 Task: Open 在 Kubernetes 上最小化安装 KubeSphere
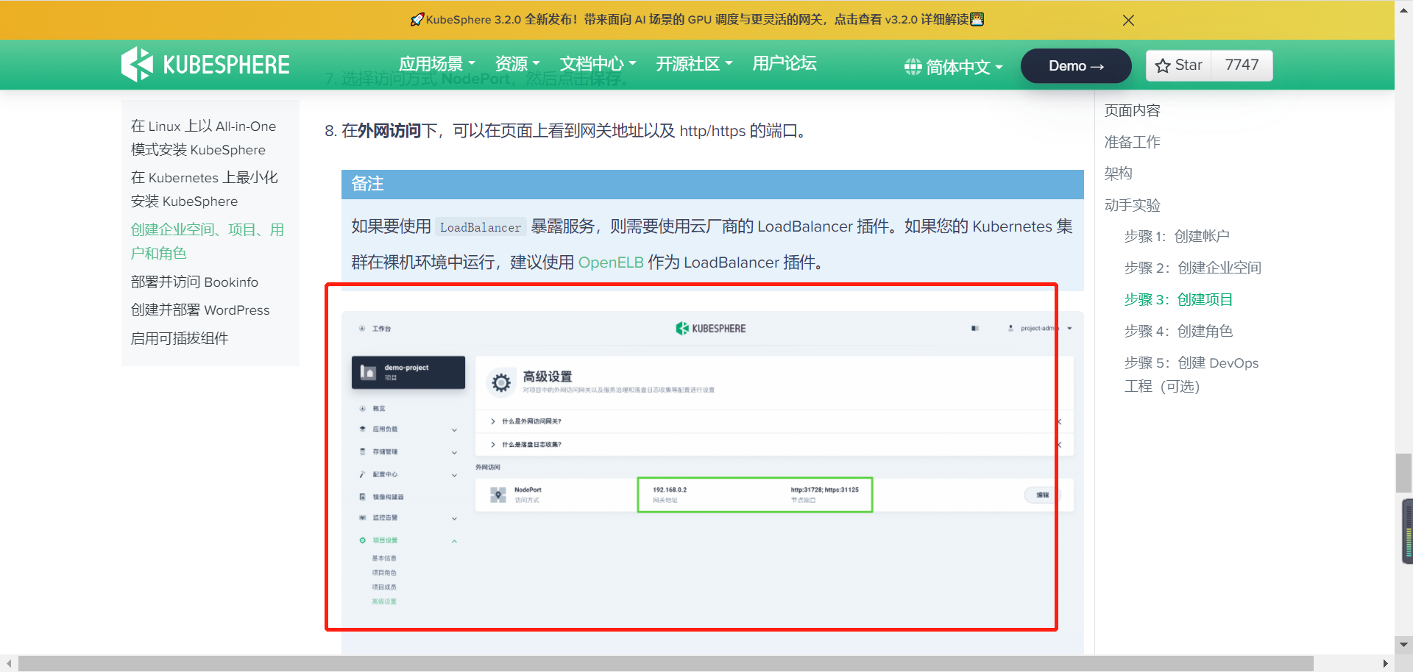[205, 189]
